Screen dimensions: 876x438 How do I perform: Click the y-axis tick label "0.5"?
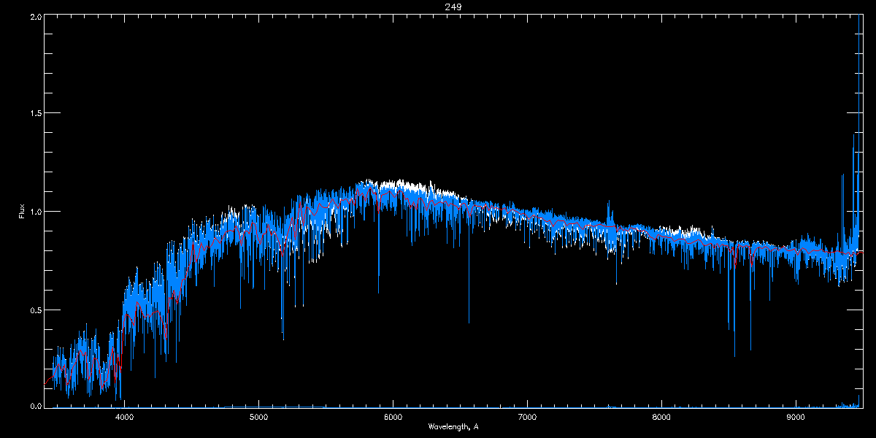pyautogui.click(x=34, y=310)
